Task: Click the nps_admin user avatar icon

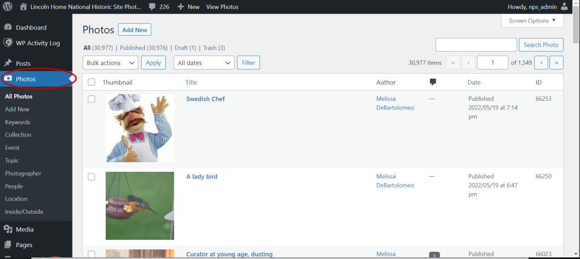Action: point(564,7)
